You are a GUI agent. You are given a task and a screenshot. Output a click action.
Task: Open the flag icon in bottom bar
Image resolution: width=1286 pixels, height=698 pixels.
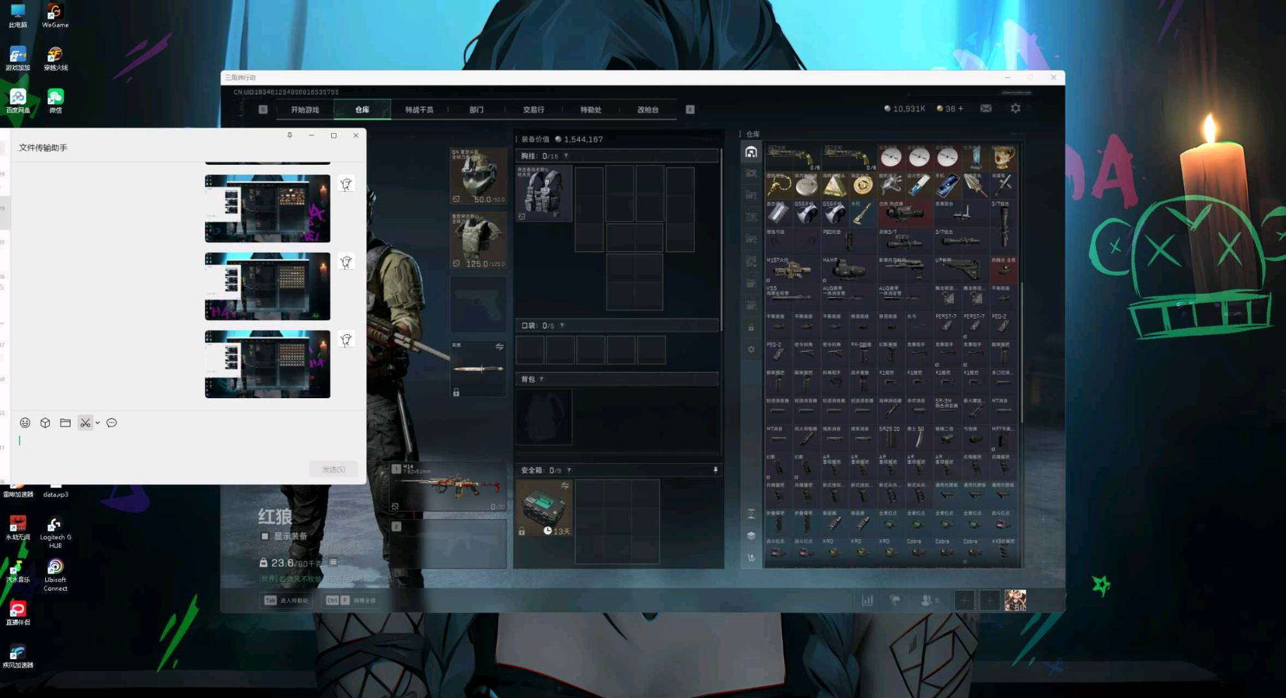point(895,600)
